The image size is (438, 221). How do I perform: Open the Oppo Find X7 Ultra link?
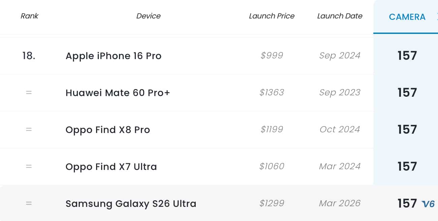tap(111, 167)
